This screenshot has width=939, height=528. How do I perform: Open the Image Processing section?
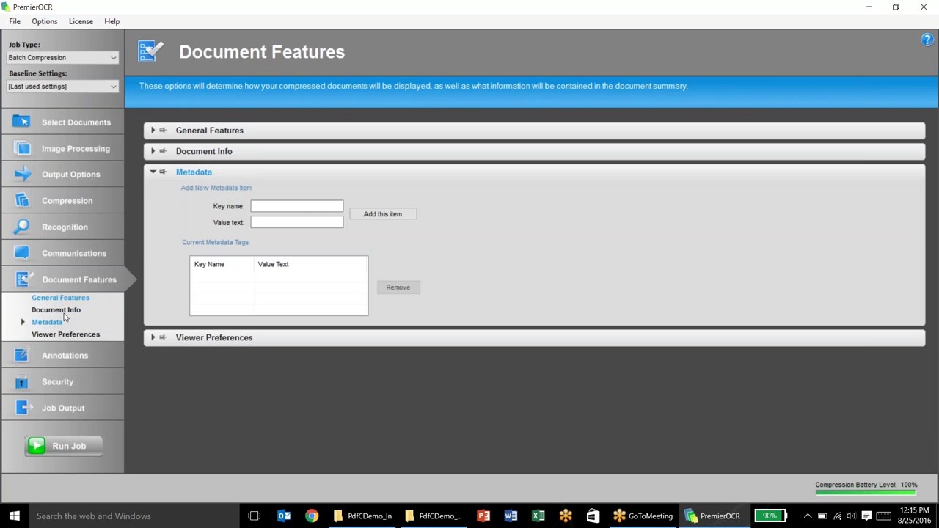62,148
